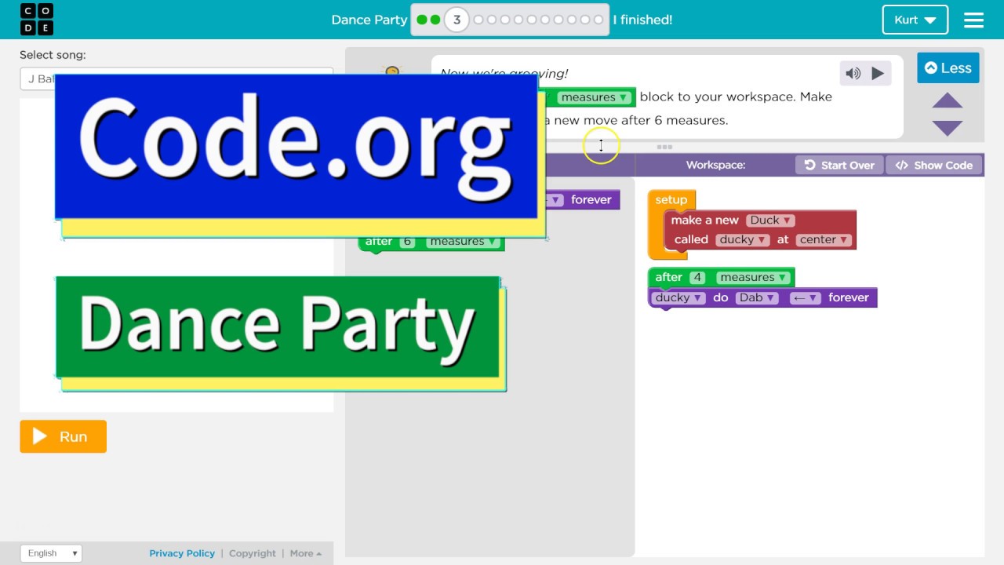Select the current level 3 bubble
Image resolution: width=1004 pixels, height=565 pixels.
(457, 20)
